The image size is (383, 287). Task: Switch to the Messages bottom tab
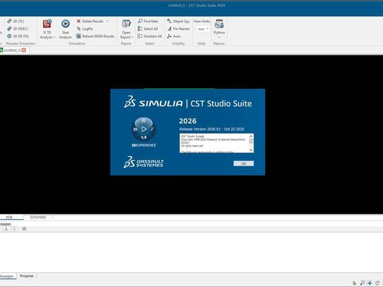(x=7, y=276)
